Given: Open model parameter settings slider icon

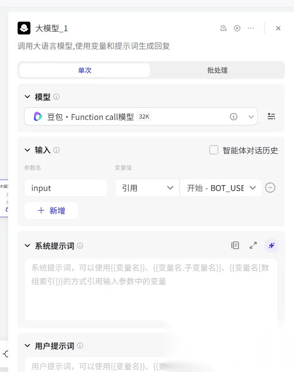Looking at the screenshot, I should (271, 116).
